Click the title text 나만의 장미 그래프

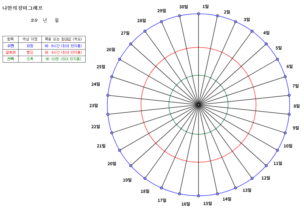[x=22, y=8]
